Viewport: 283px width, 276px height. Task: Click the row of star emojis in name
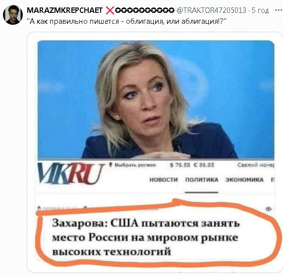point(145,10)
